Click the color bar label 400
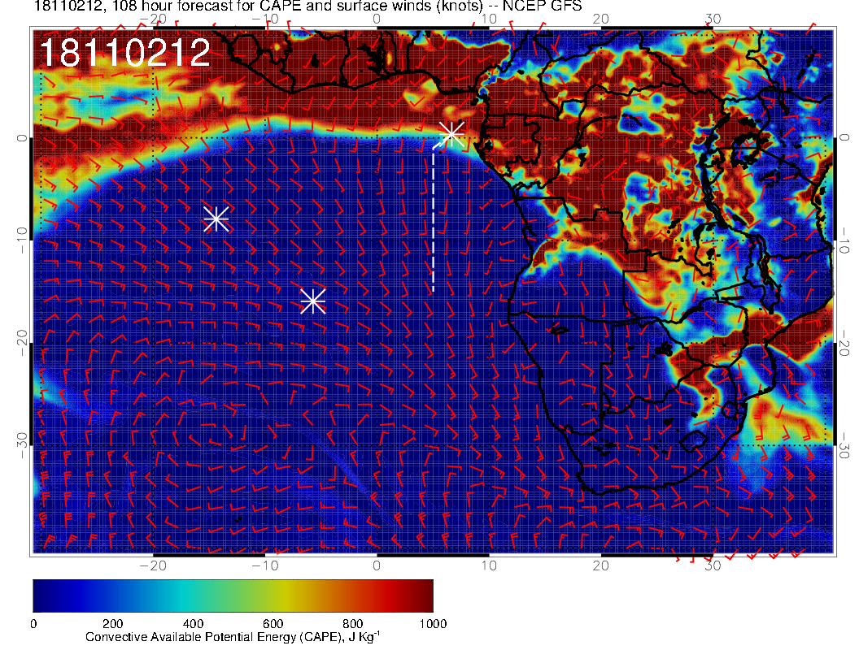The width and height of the screenshot is (859, 663). click(x=193, y=624)
